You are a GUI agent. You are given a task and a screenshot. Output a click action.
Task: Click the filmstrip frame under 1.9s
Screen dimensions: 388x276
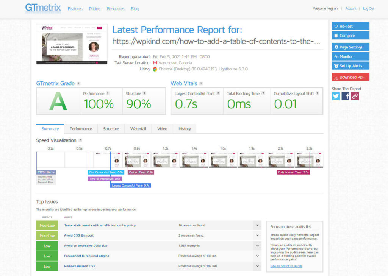pyautogui.click(x=252, y=160)
